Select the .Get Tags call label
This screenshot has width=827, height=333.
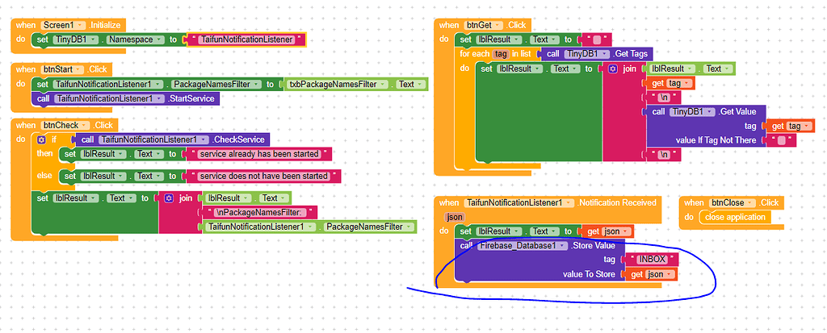(x=631, y=54)
